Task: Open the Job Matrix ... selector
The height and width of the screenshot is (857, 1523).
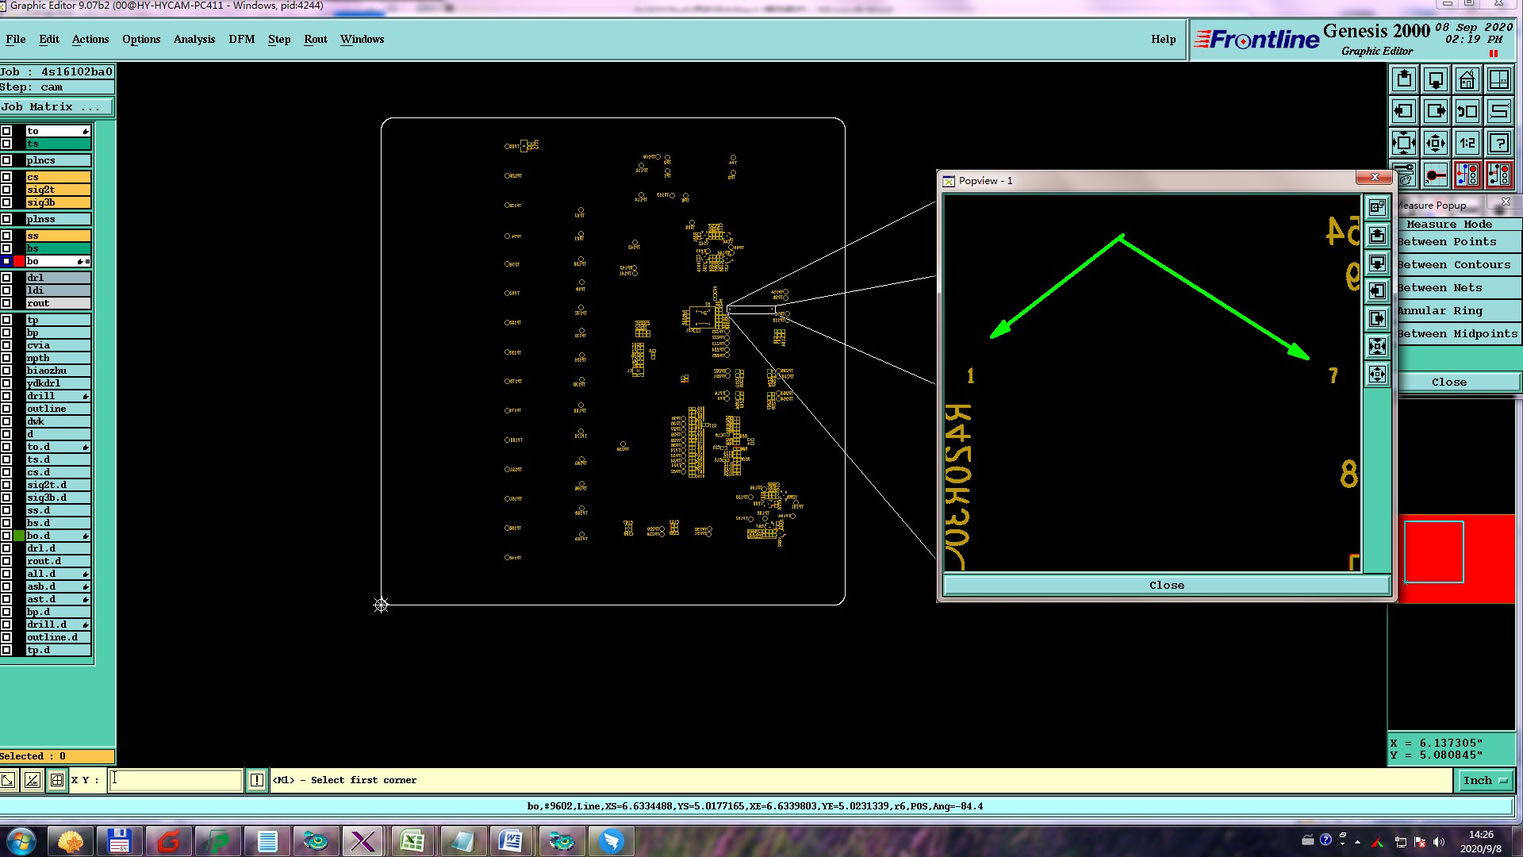Action: click(x=56, y=107)
